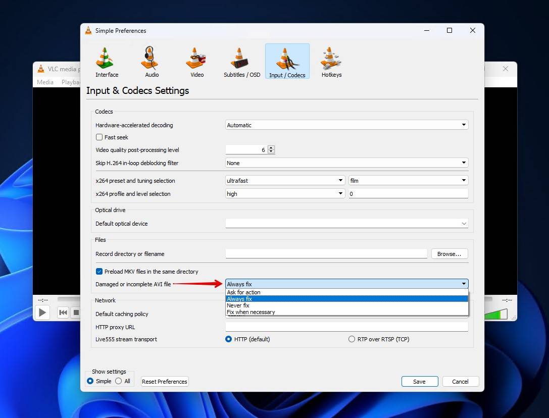The height and width of the screenshot is (418, 549).
Task: Uncheck Preload MKV files in same directory
Action: (99, 272)
